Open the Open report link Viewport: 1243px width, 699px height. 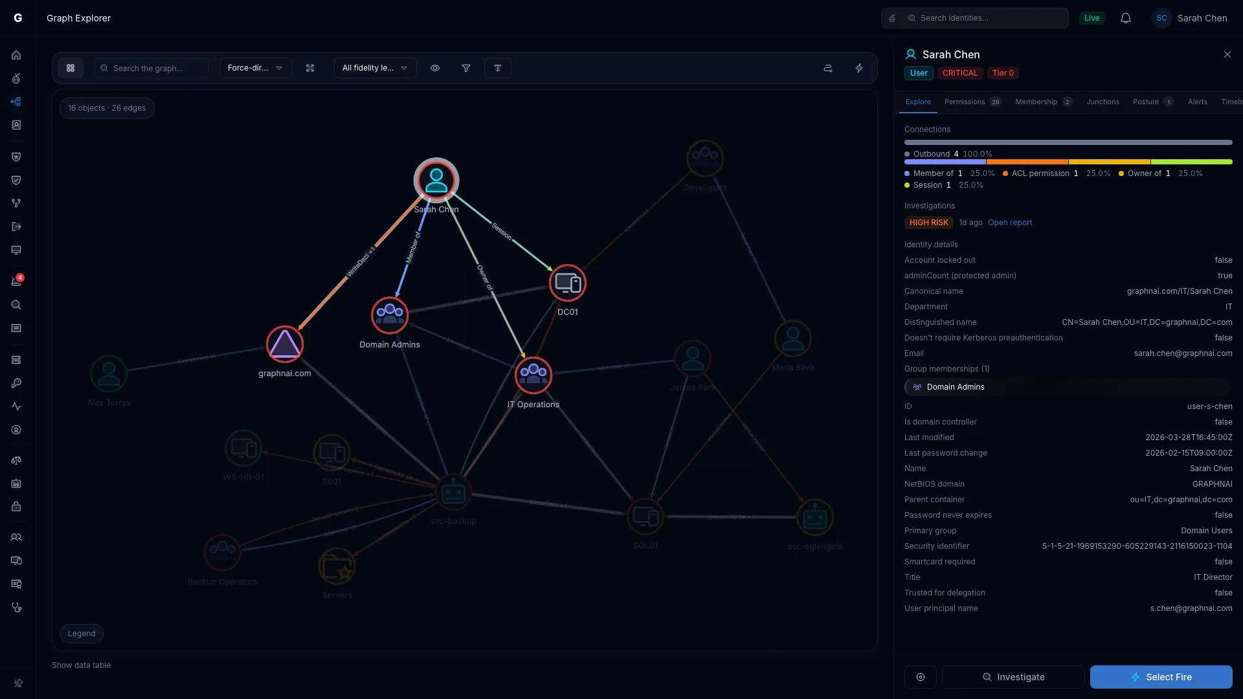click(x=1010, y=223)
